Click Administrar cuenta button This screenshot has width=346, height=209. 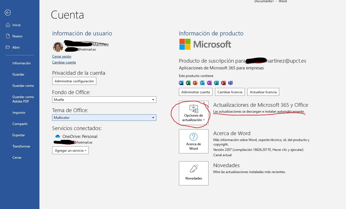coord(196,92)
